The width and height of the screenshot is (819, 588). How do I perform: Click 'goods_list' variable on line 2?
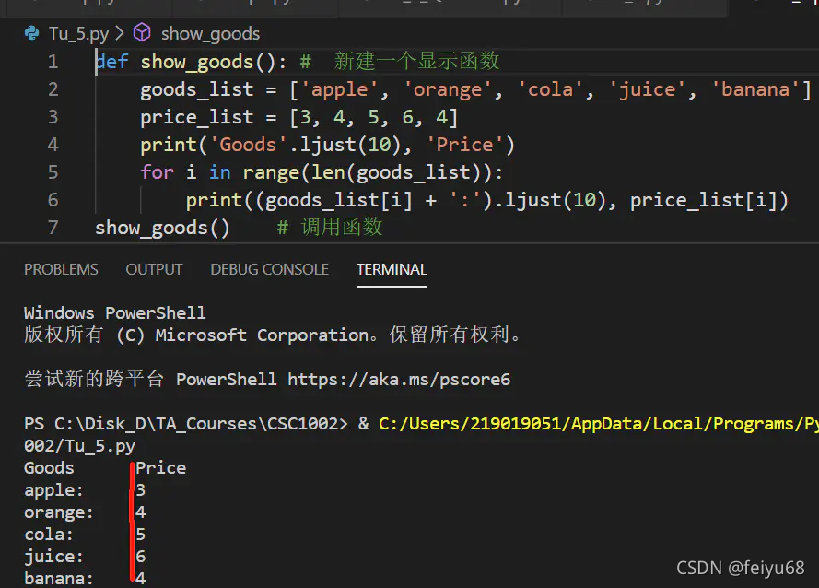197,90
